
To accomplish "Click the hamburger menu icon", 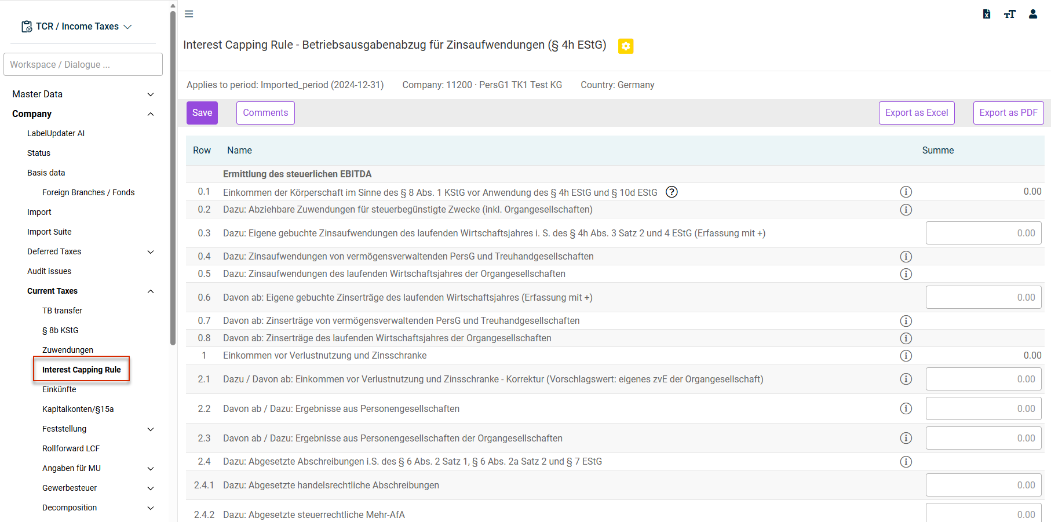I will click(189, 14).
